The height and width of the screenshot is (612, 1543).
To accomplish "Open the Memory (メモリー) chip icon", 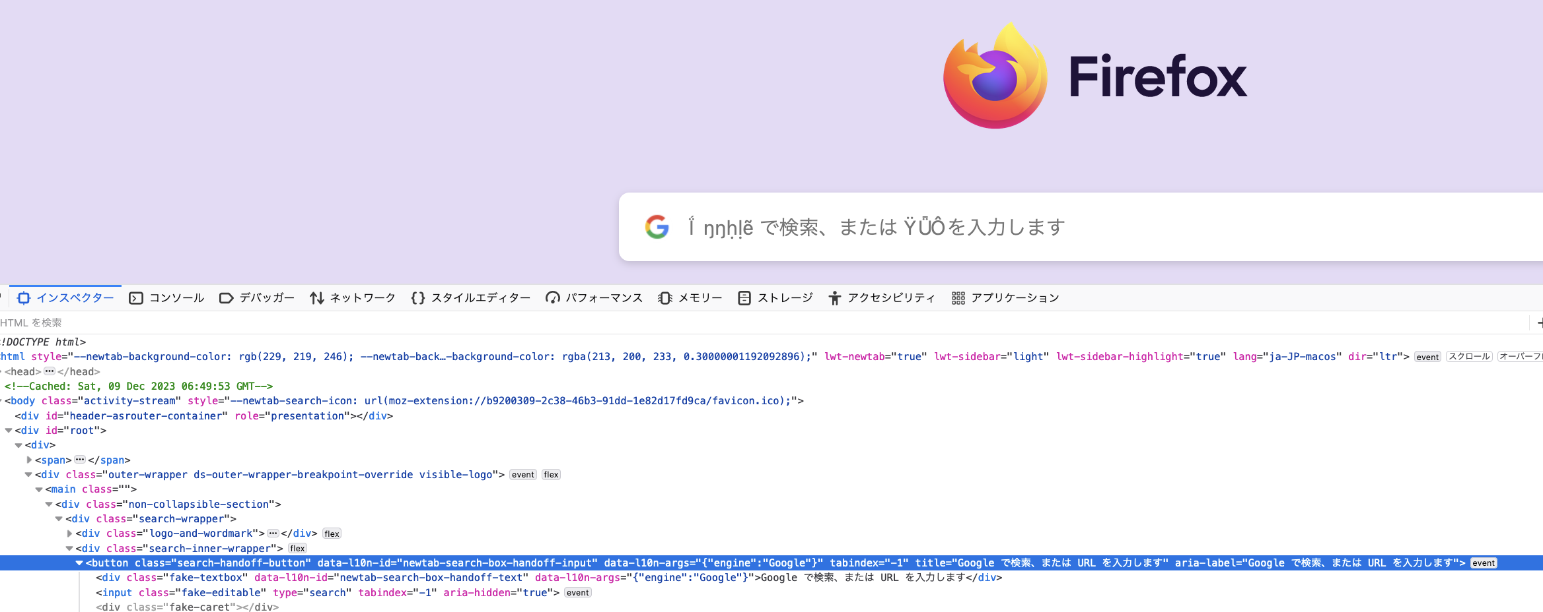I will click(x=665, y=298).
